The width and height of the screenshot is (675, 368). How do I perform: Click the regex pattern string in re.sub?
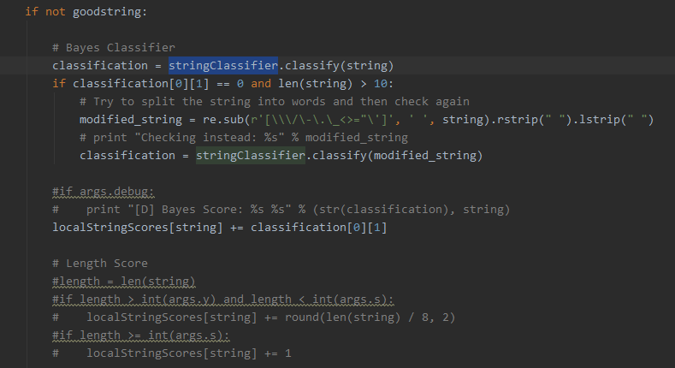point(323,120)
